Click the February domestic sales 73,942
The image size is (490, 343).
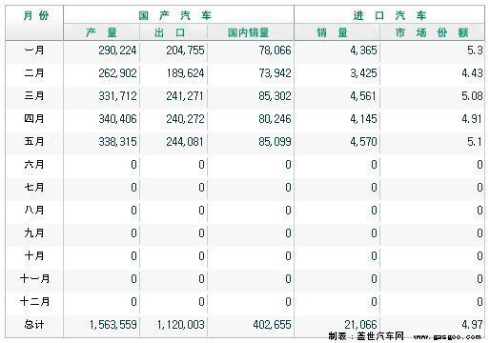(275, 73)
